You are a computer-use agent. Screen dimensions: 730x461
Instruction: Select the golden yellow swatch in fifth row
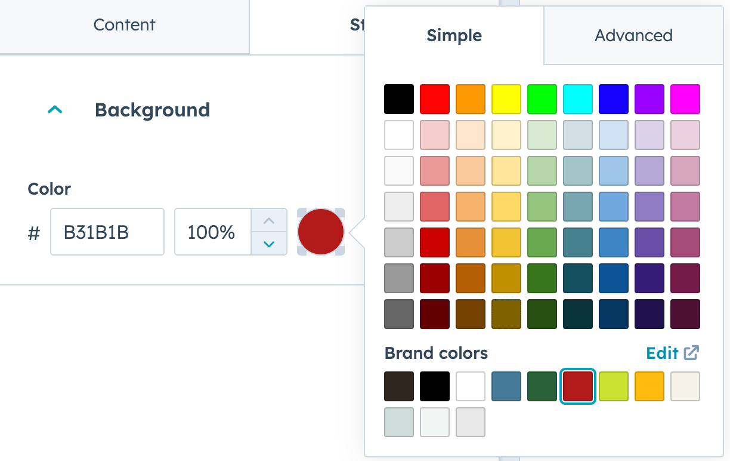tap(506, 242)
